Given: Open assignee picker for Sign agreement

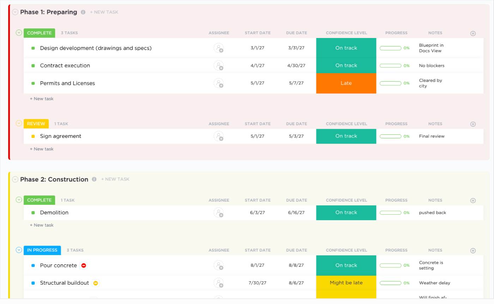Looking at the screenshot, I should click(219, 137).
